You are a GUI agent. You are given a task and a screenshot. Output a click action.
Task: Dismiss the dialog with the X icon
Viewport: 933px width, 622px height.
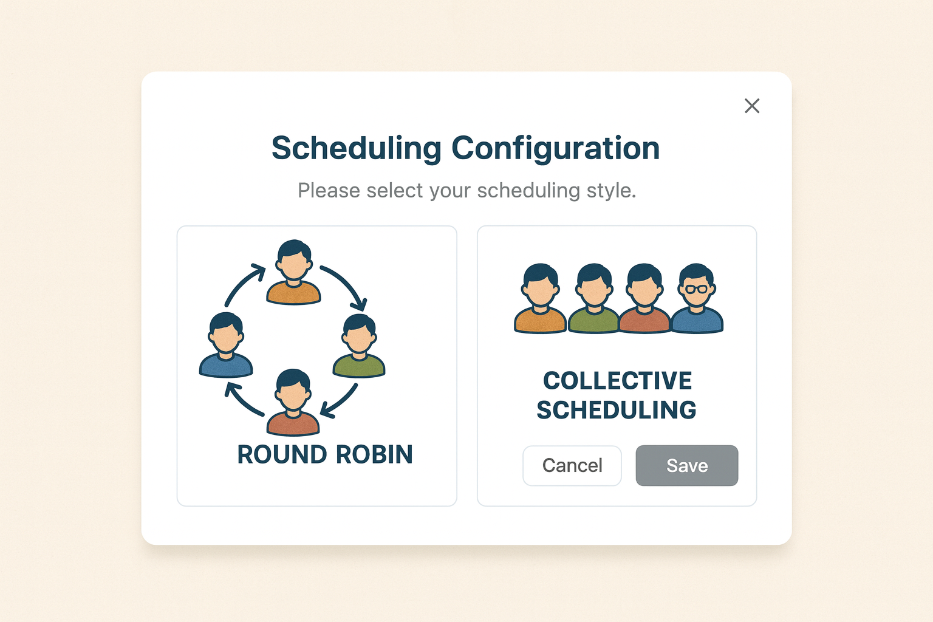(x=752, y=106)
